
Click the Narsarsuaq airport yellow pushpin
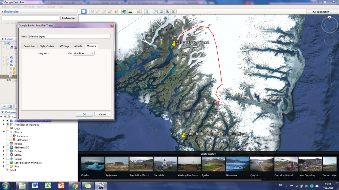pos(174,44)
